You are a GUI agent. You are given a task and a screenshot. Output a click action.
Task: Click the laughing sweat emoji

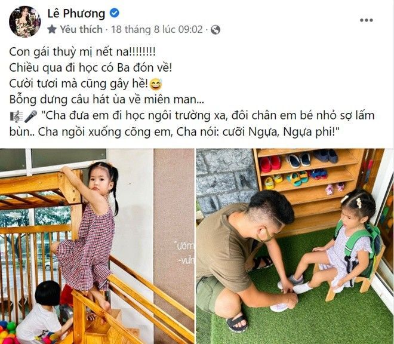click(156, 84)
